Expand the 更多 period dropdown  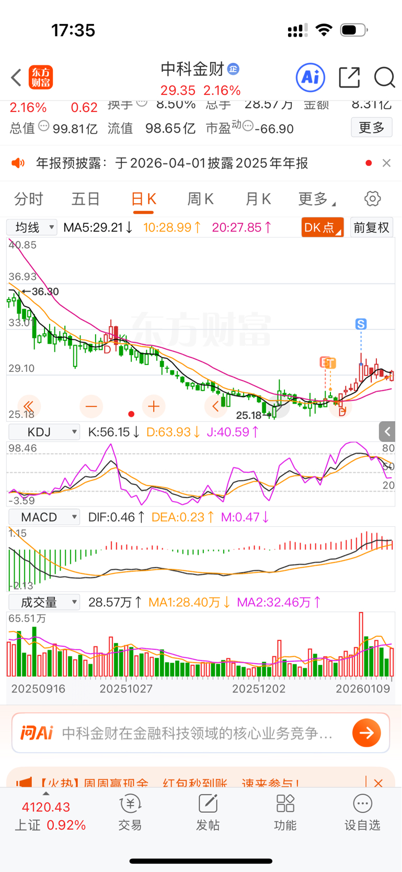tap(316, 199)
